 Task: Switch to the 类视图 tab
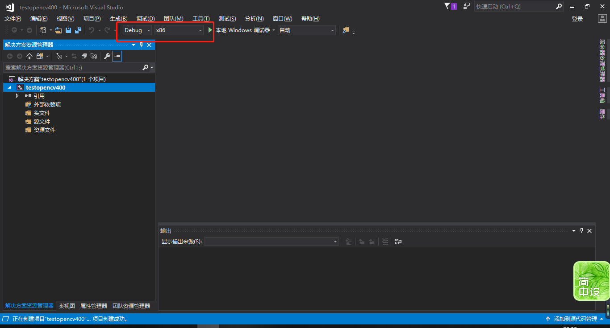point(66,306)
